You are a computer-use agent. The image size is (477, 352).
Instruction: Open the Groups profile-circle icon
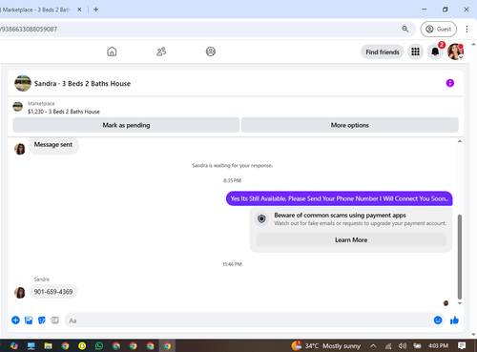[211, 52]
